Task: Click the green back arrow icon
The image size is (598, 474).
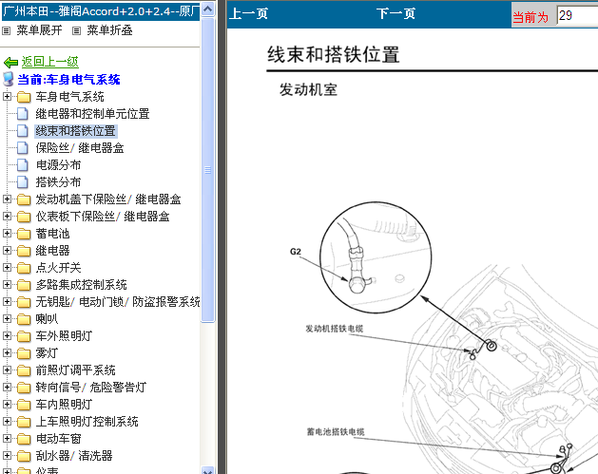Action: coord(10,62)
